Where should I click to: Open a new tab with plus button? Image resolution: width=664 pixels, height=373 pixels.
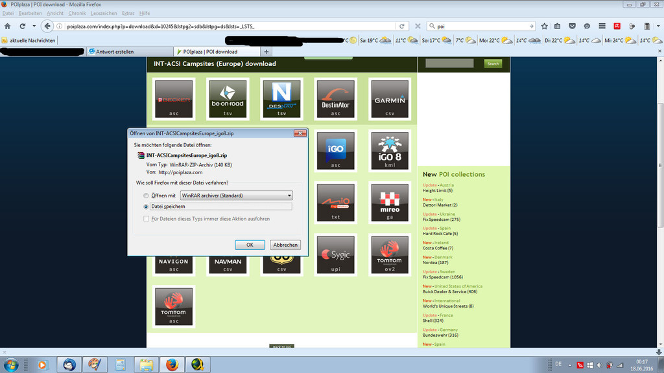267,52
